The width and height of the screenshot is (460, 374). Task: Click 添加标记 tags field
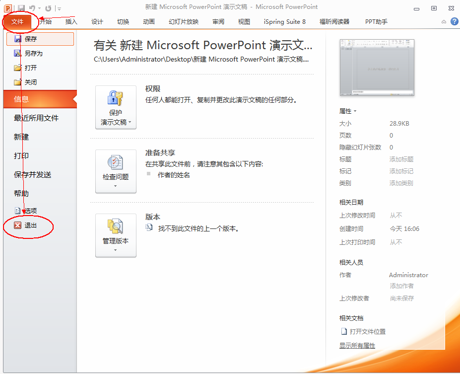401,171
